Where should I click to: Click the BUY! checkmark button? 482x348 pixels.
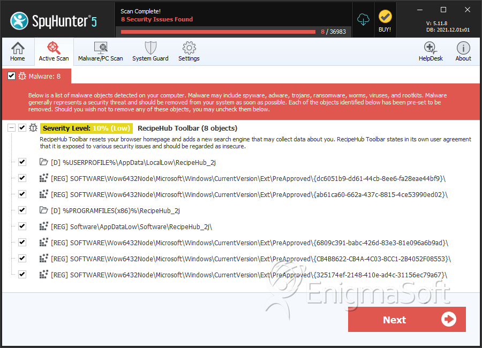[x=385, y=21]
